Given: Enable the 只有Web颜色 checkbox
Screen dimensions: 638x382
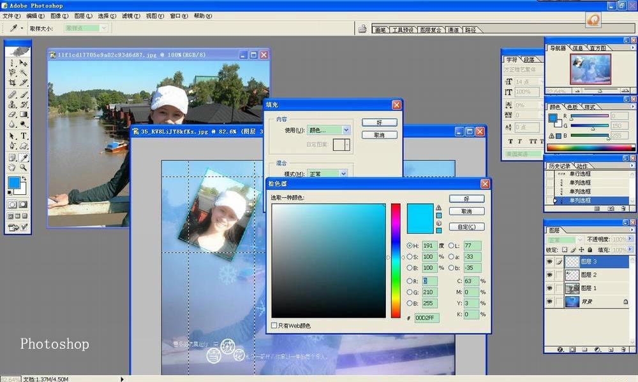Looking at the screenshot, I should 274,325.
